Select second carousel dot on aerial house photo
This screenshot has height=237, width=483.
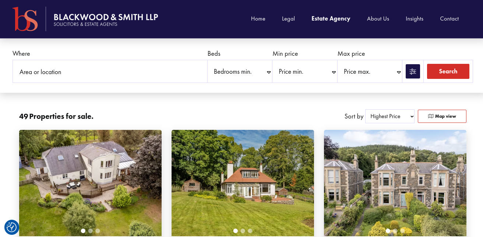click(x=91, y=231)
